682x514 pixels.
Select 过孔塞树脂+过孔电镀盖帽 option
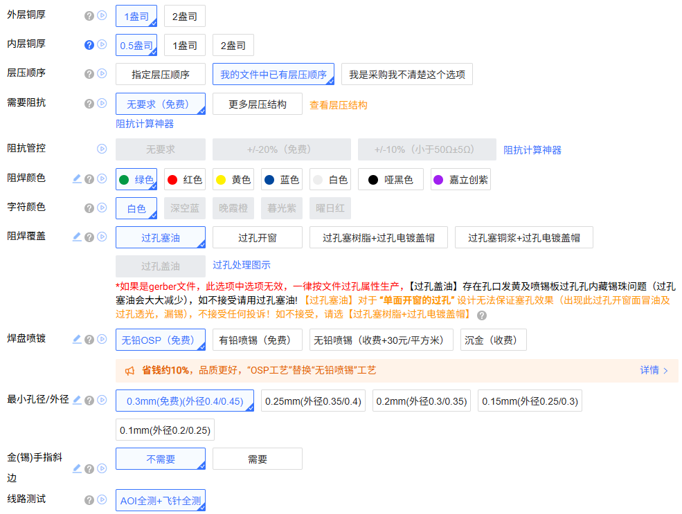click(x=379, y=237)
